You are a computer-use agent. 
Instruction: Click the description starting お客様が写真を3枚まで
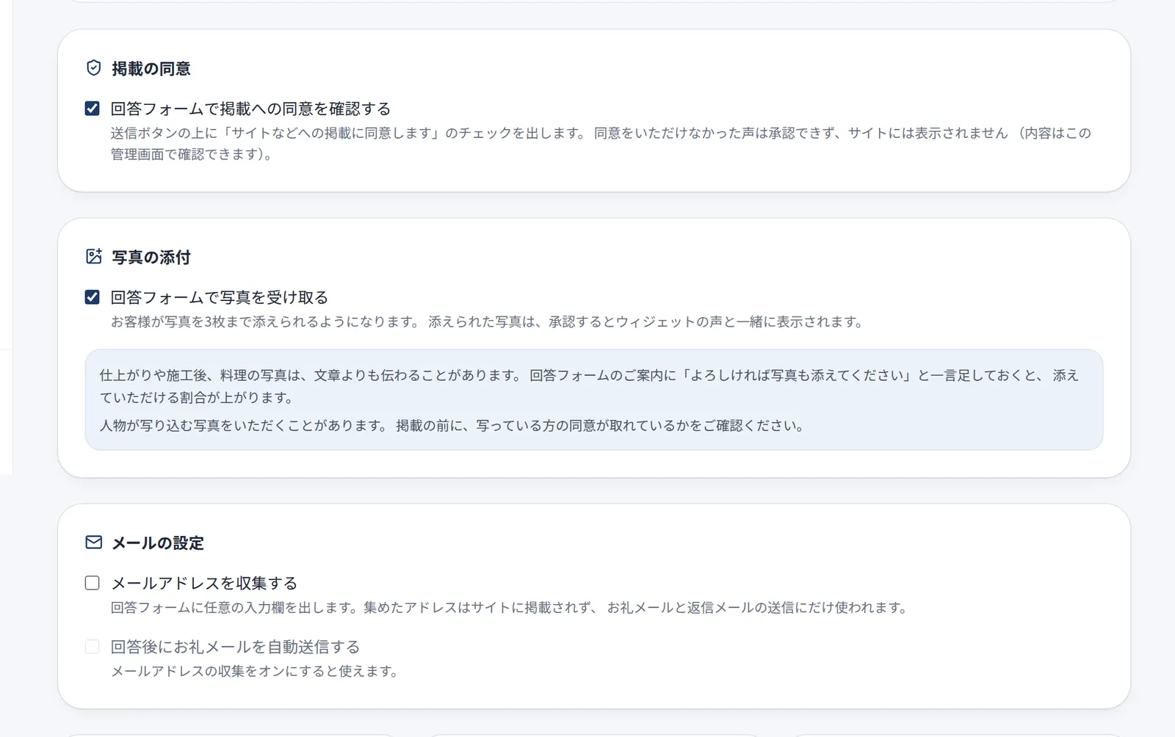(488, 322)
